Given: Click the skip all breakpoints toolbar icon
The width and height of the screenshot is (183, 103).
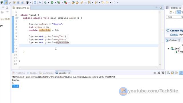Looking at the screenshot, I should coord(40,2).
